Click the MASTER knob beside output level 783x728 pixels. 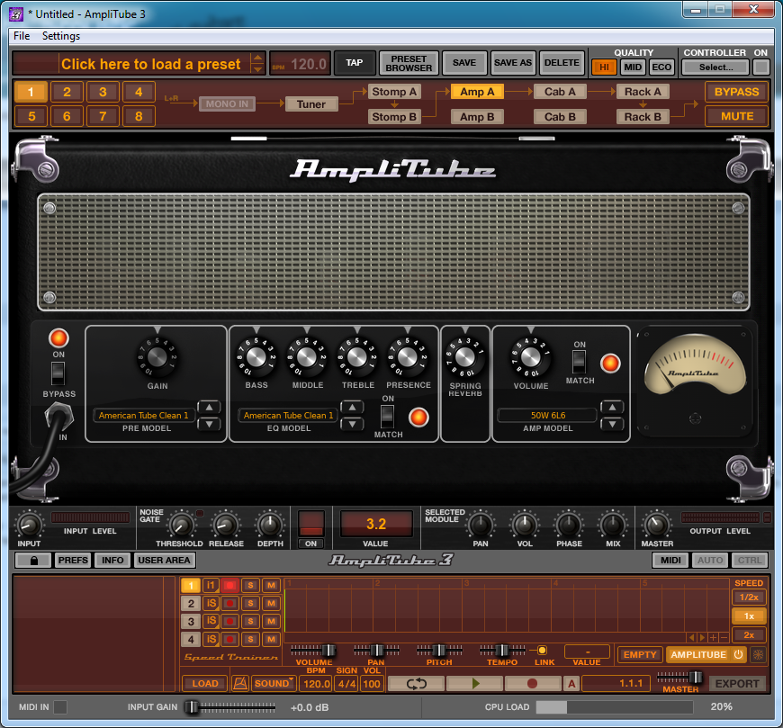pos(656,525)
